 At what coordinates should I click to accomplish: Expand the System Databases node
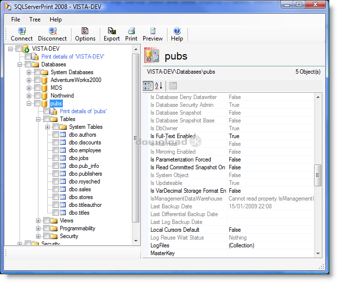point(29,72)
